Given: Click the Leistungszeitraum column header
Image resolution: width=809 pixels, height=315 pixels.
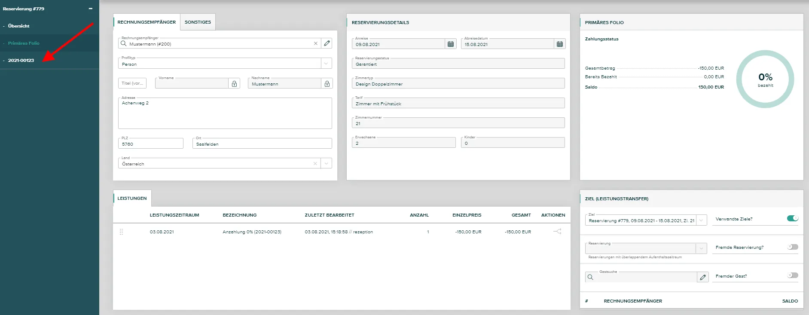Looking at the screenshot, I should (174, 215).
